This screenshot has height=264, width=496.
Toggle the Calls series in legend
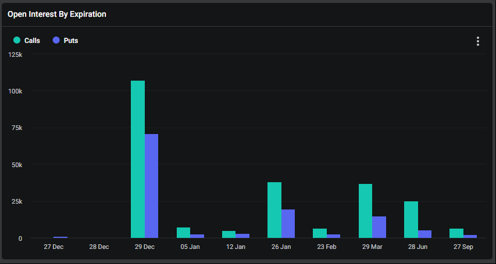pyautogui.click(x=27, y=41)
